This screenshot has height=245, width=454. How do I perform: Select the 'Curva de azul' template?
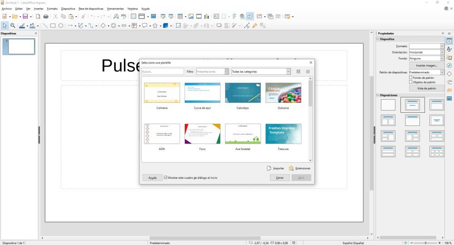coord(202,93)
